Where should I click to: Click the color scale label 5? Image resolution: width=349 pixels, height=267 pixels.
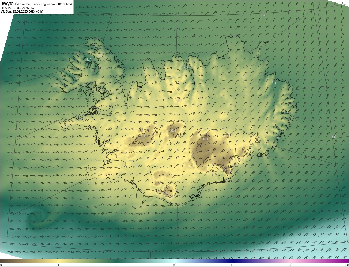click(x=116, y=265)
